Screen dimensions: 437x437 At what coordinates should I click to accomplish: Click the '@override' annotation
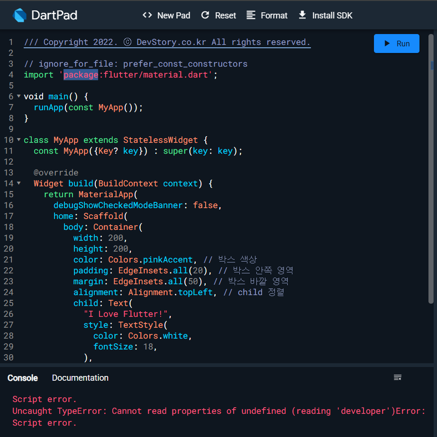coord(56,173)
